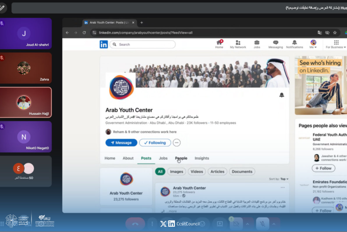Click the browser forward arrow
The width and height of the screenshot is (347, 232).
pos(76,33)
